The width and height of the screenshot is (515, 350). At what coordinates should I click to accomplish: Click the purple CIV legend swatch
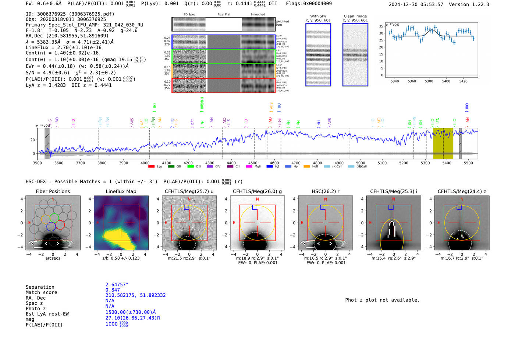(210, 167)
